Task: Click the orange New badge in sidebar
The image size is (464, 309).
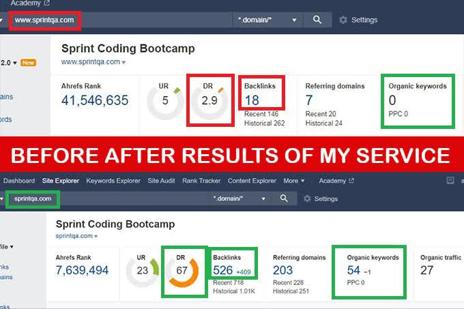Action: tap(29, 63)
